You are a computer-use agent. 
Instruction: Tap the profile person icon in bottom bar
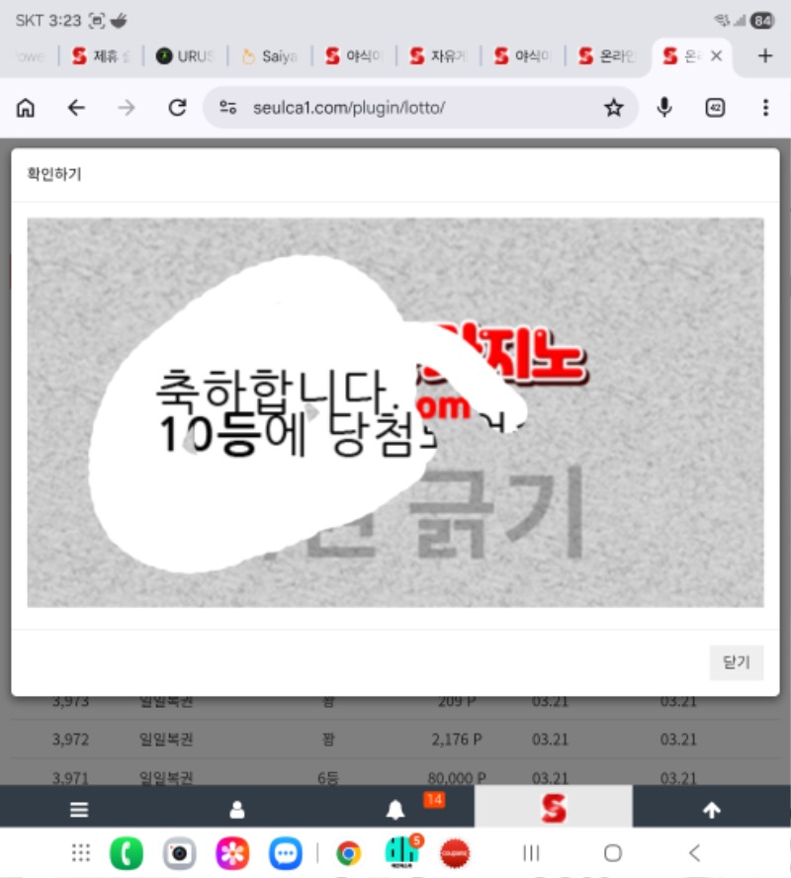tap(236, 808)
